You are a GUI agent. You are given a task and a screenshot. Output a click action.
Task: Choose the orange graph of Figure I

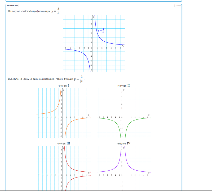(64, 113)
